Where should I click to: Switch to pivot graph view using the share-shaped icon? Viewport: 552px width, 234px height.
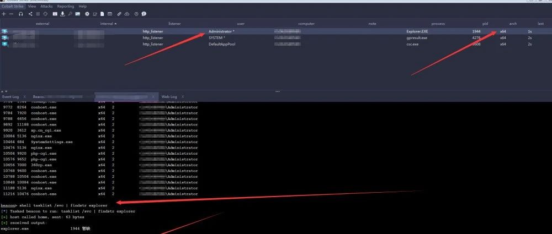[30, 14]
